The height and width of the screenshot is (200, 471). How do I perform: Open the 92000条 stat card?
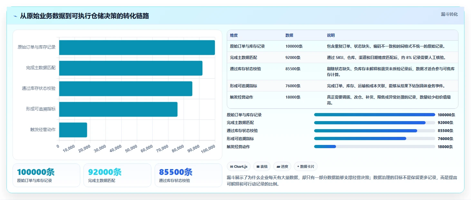(117, 175)
